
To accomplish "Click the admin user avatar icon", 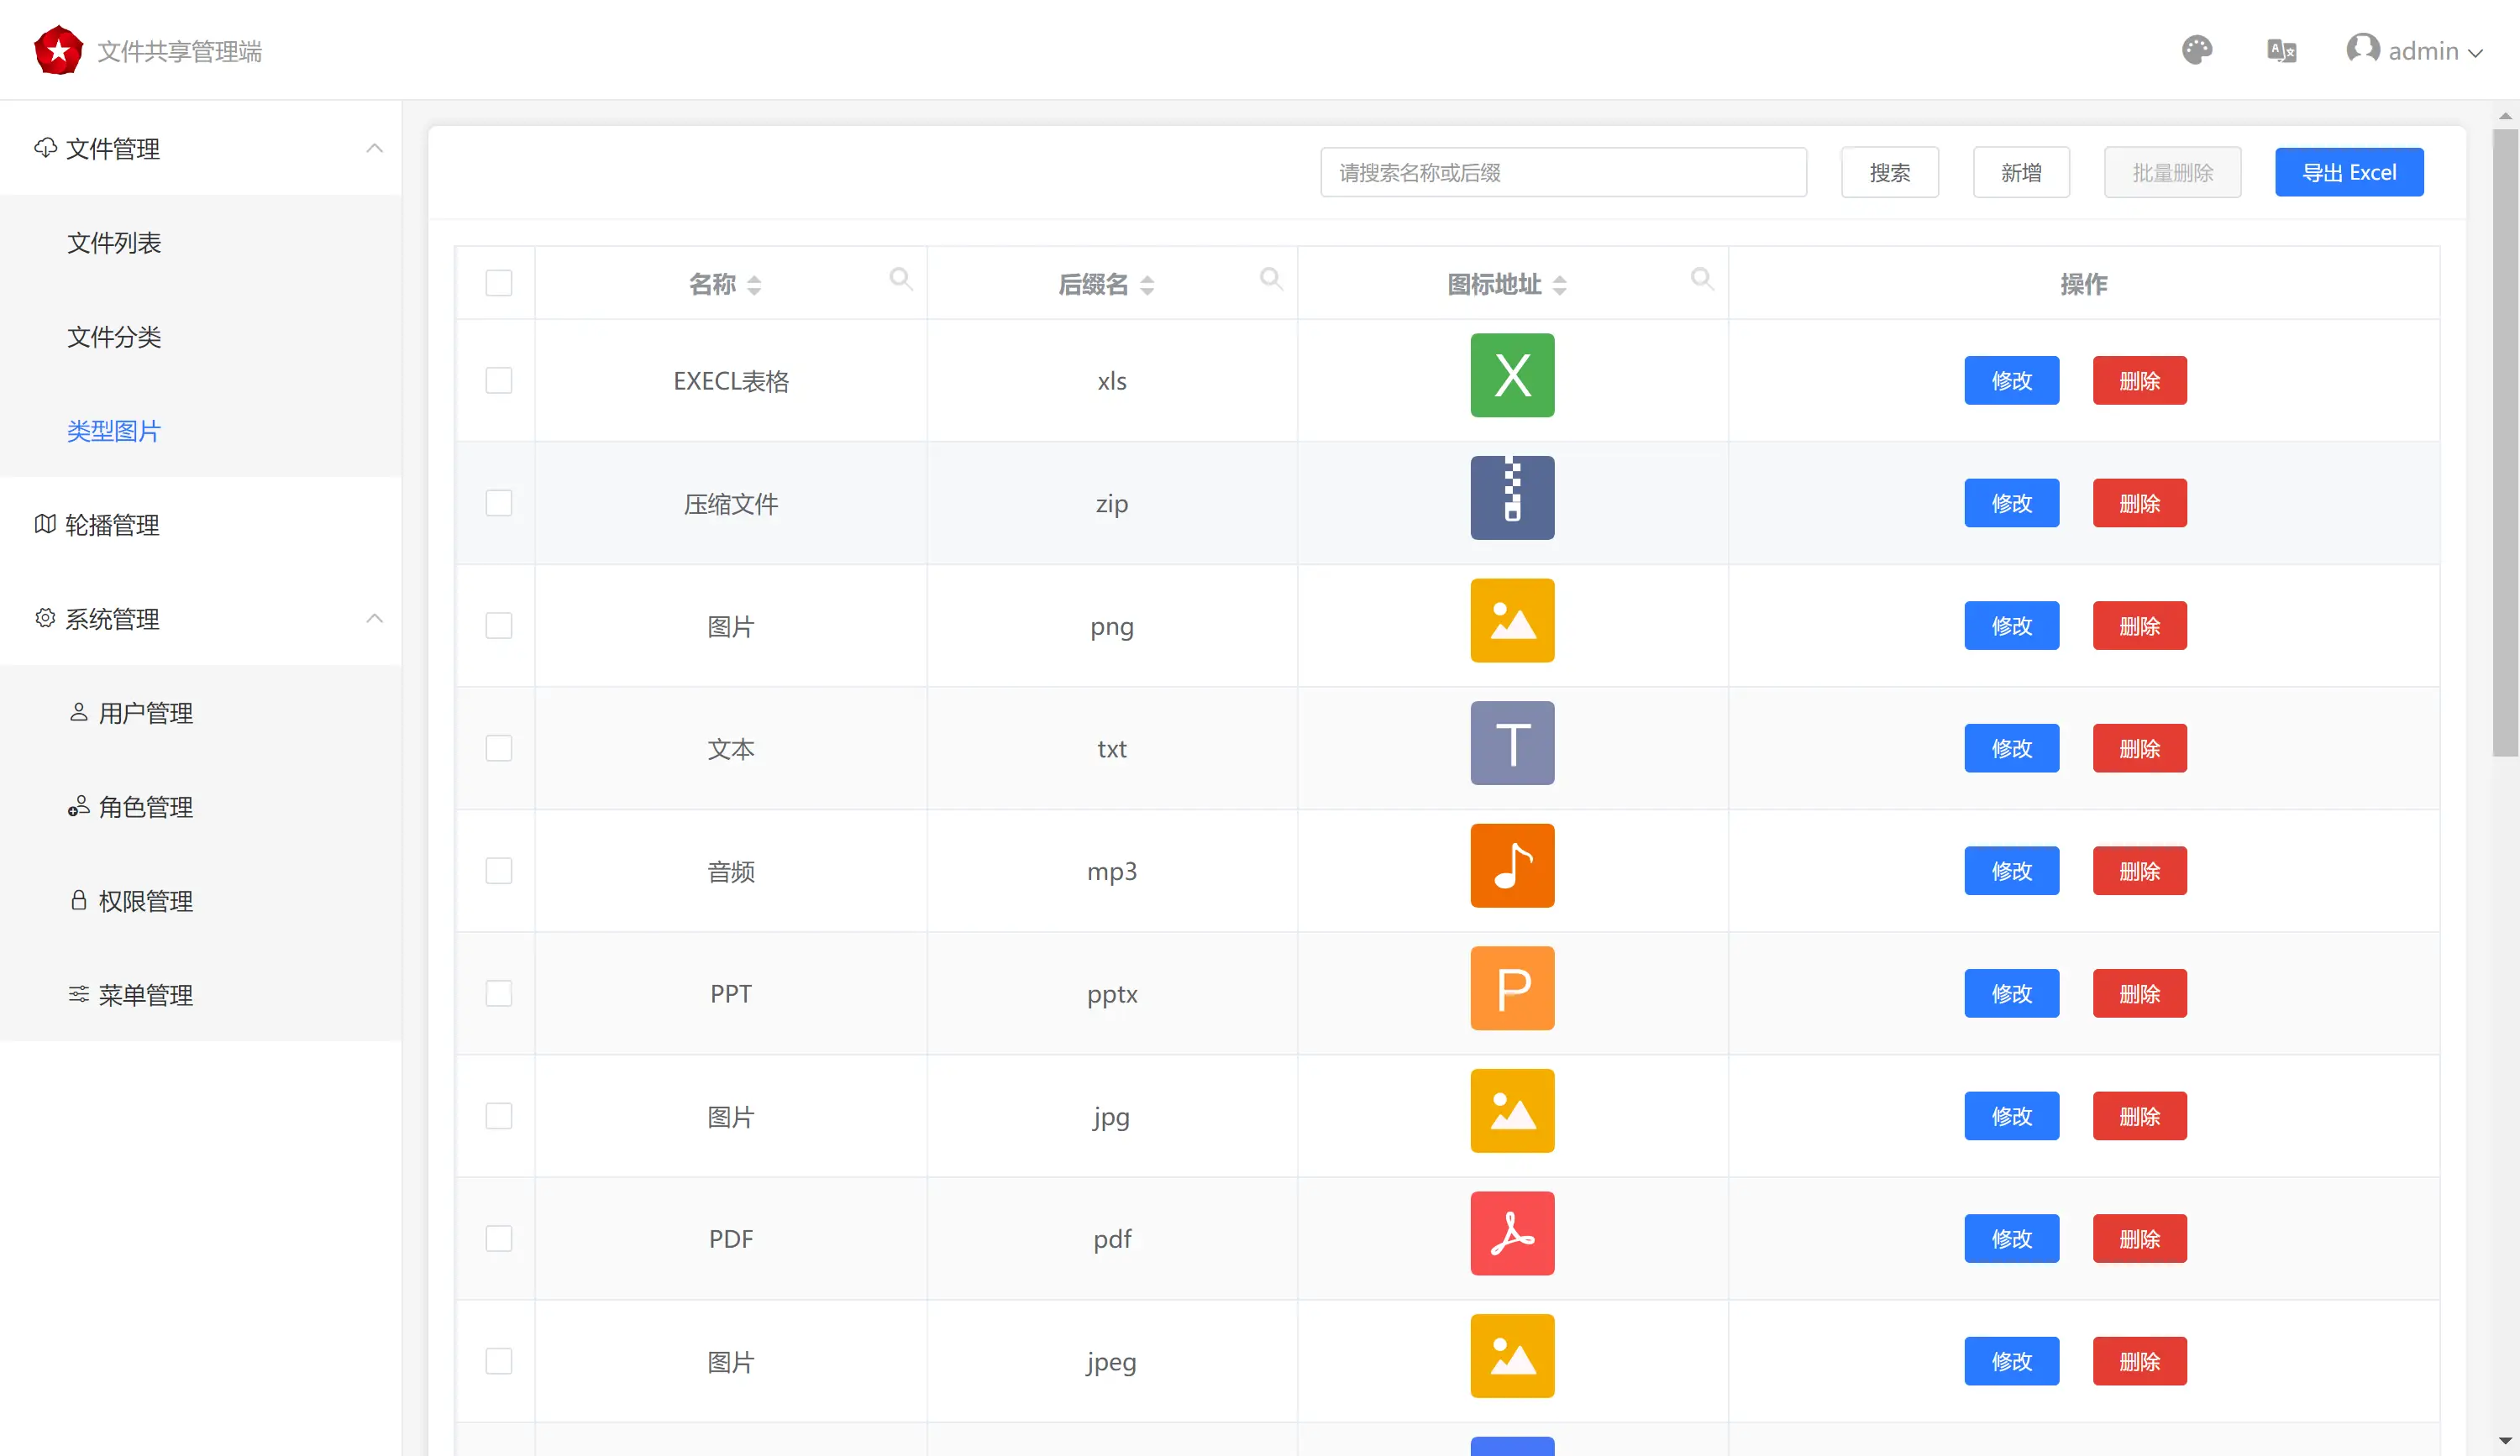I will click(2363, 48).
